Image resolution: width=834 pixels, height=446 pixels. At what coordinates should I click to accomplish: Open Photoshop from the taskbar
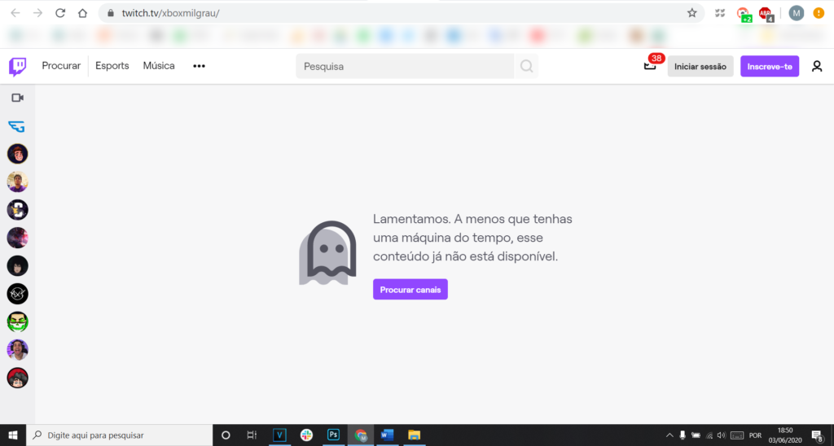(x=333, y=435)
